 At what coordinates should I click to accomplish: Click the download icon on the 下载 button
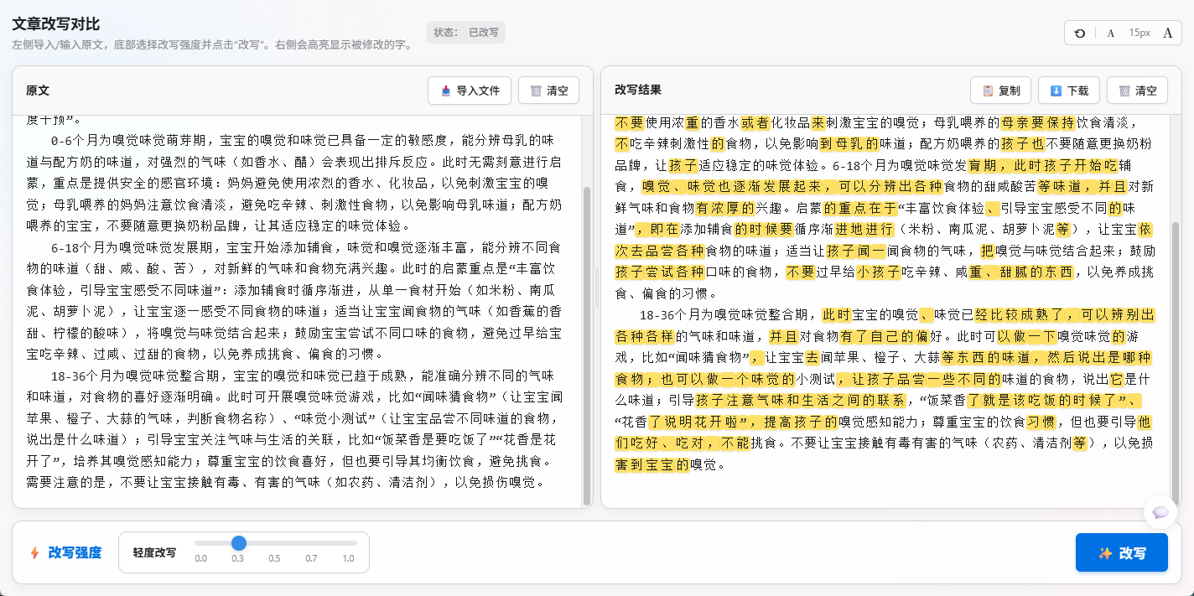pyautogui.click(x=1056, y=91)
